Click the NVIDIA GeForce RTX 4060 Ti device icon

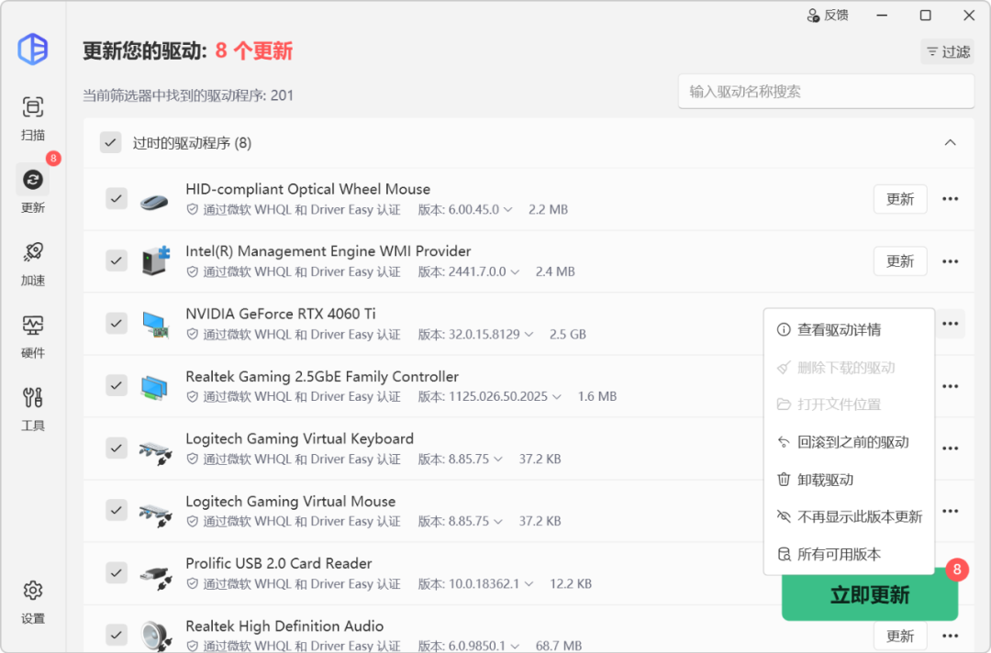155,324
